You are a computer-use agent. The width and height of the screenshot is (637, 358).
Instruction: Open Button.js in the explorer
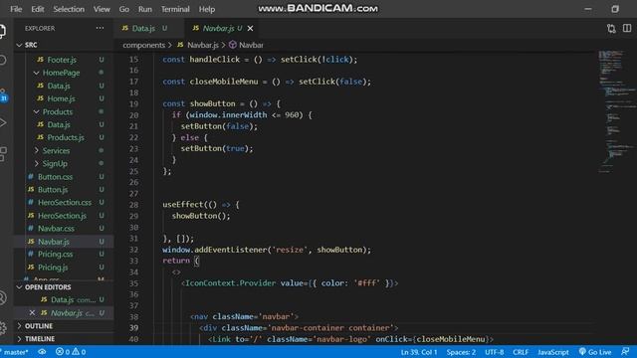pyautogui.click(x=53, y=190)
